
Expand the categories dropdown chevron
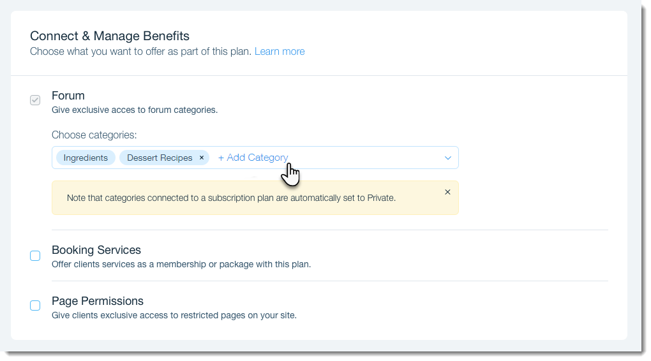click(x=447, y=158)
